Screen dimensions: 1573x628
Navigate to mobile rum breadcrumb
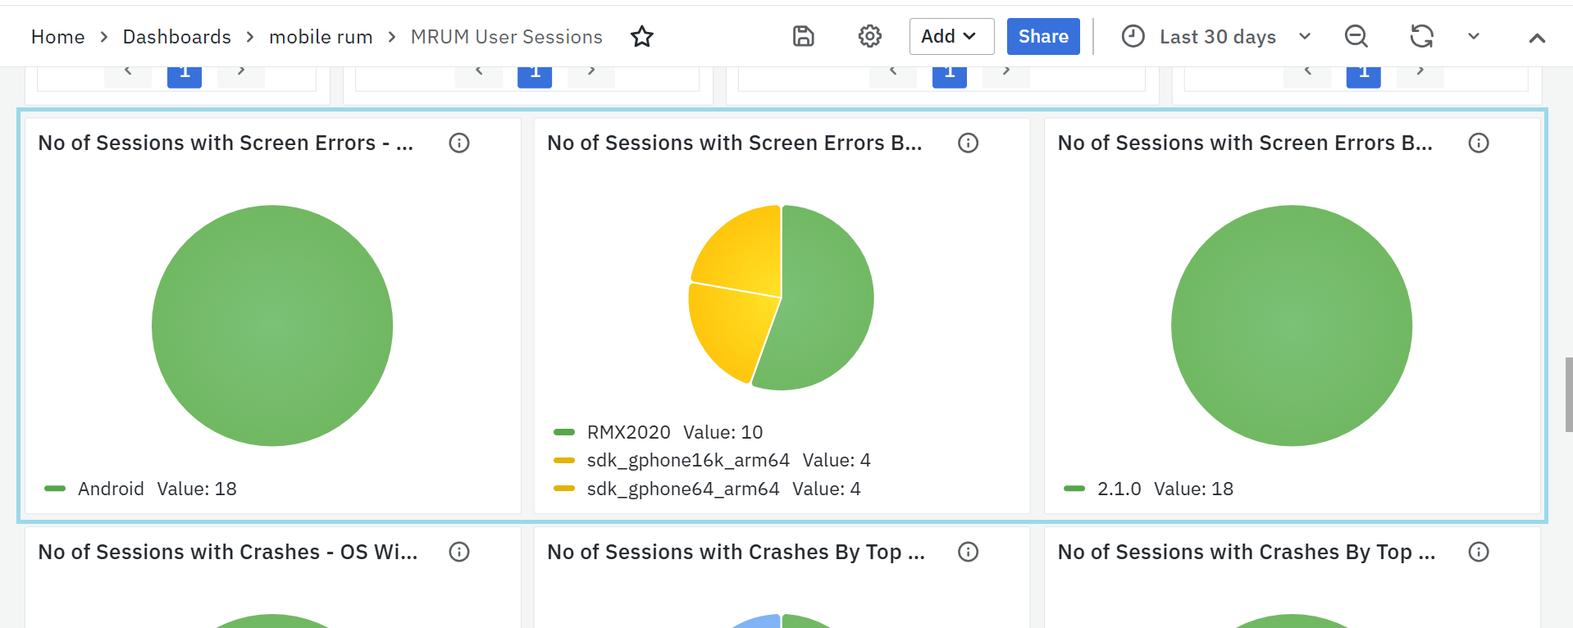pyautogui.click(x=321, y=37)
